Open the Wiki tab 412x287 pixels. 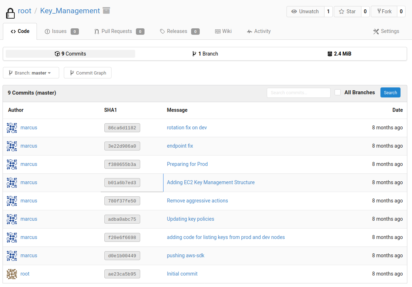(x=223, y=31)
